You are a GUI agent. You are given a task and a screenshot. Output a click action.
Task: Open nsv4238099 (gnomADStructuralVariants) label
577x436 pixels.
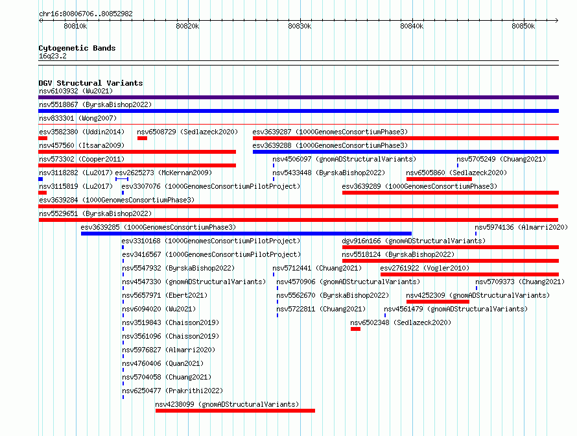click(x=227, y=404)
